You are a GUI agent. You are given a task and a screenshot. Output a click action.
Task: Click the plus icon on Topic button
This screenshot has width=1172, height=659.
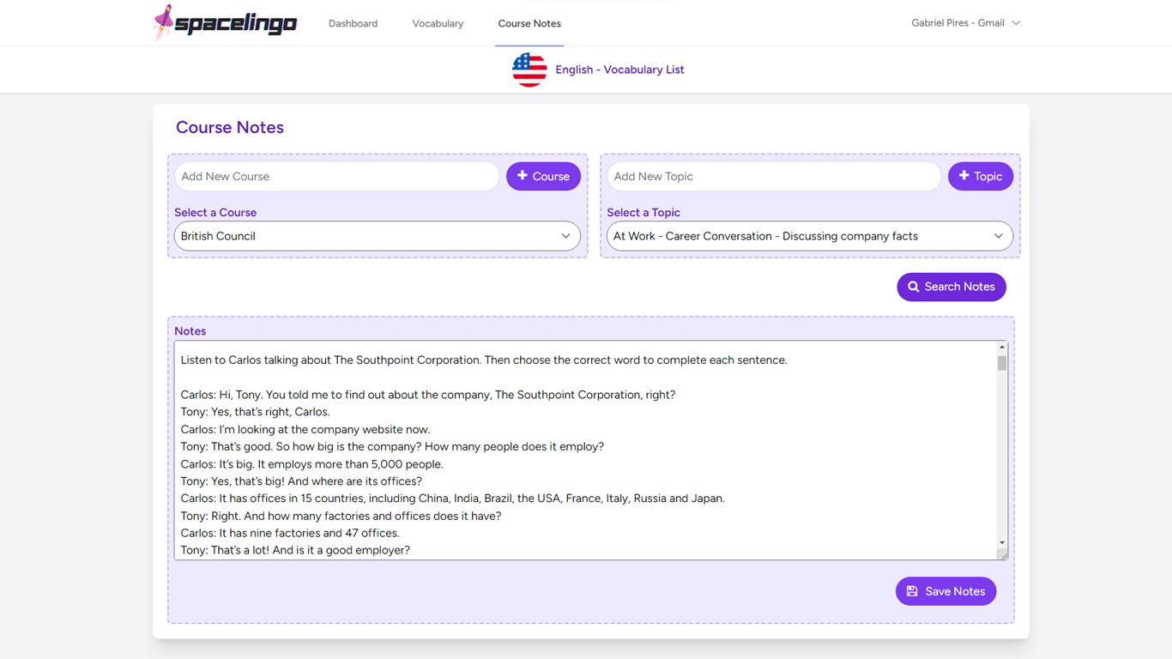click(964, 176)
